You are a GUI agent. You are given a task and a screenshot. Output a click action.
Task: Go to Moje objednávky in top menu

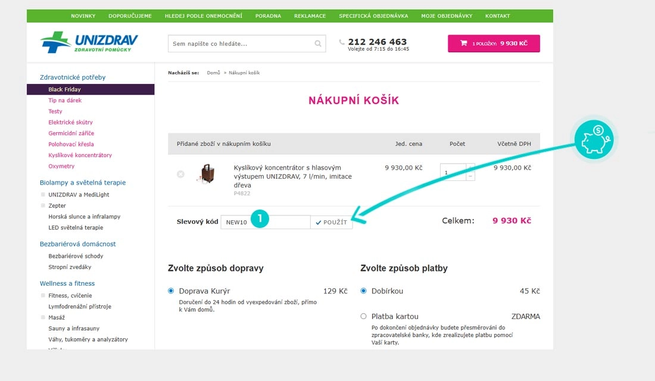447,16
